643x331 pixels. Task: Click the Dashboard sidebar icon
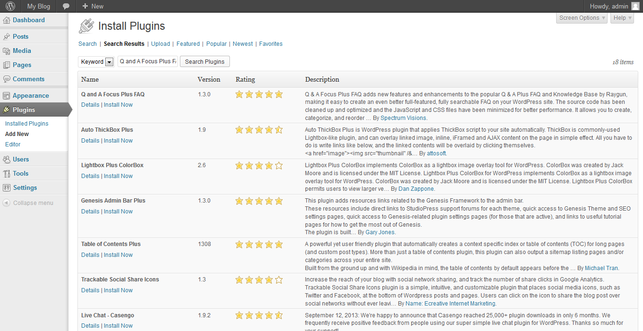7,20
